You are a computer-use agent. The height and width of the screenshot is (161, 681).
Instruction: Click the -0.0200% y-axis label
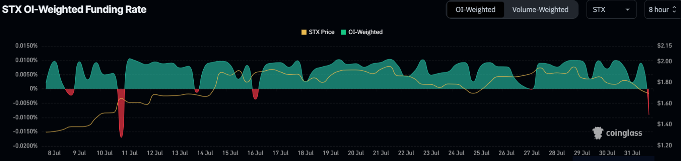coord(25,146)
